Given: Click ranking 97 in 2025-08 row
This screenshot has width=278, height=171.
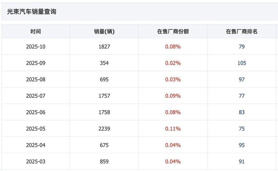Looking at the screenshot, I should tap(242, 80).
